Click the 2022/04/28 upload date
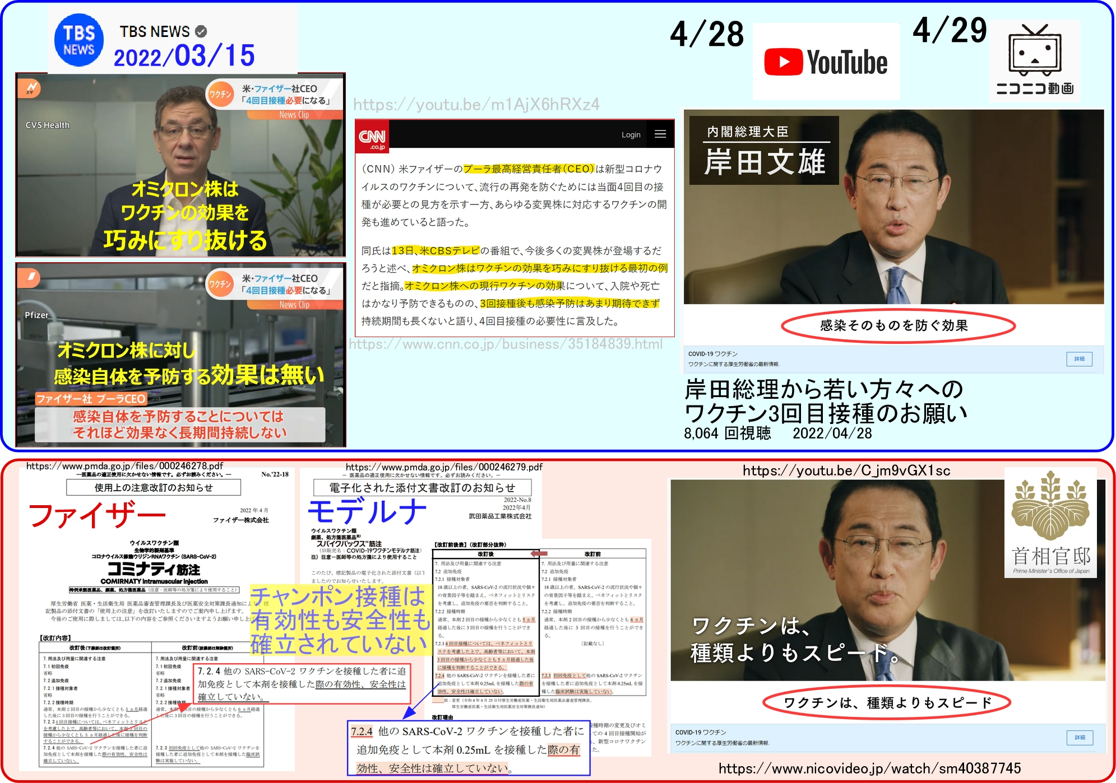The width and height of the screenshot is (1116, 783). pos(832,433)
